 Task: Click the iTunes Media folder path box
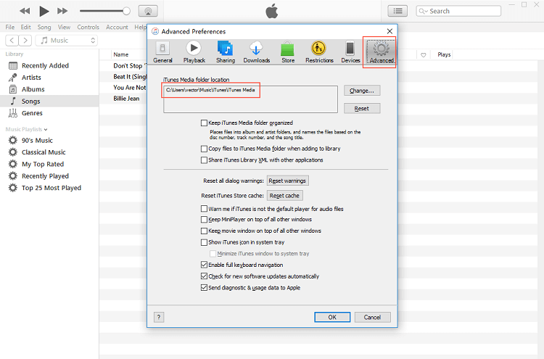[250, 99]
